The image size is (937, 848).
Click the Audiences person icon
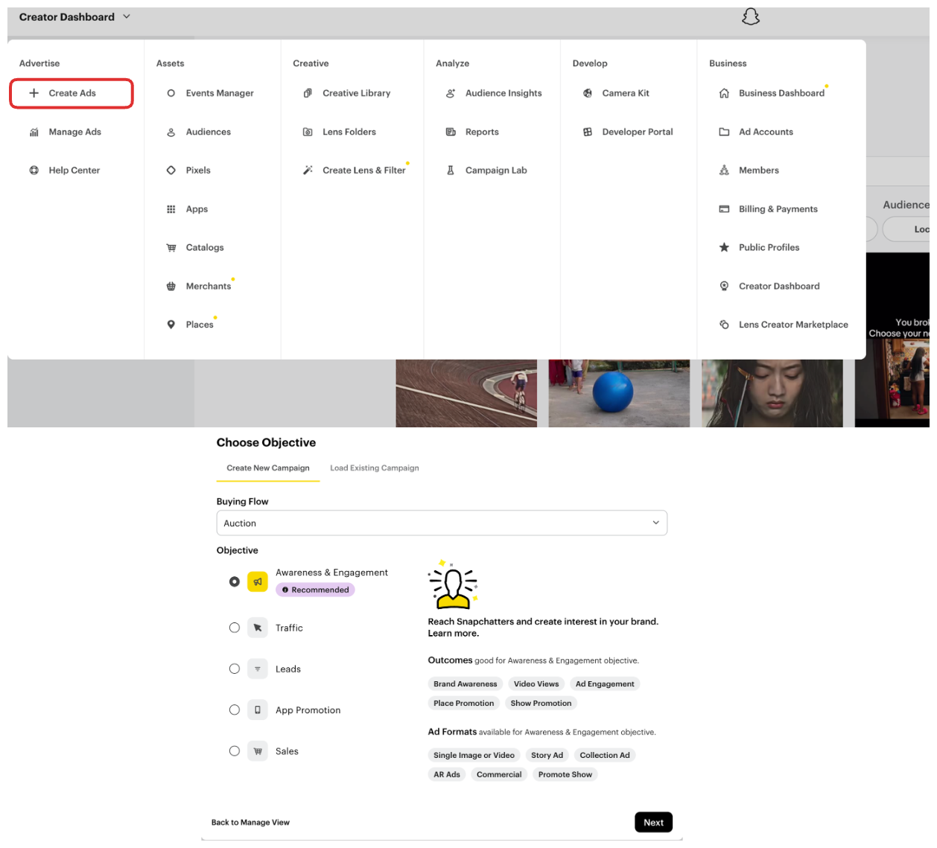(171, 132)
